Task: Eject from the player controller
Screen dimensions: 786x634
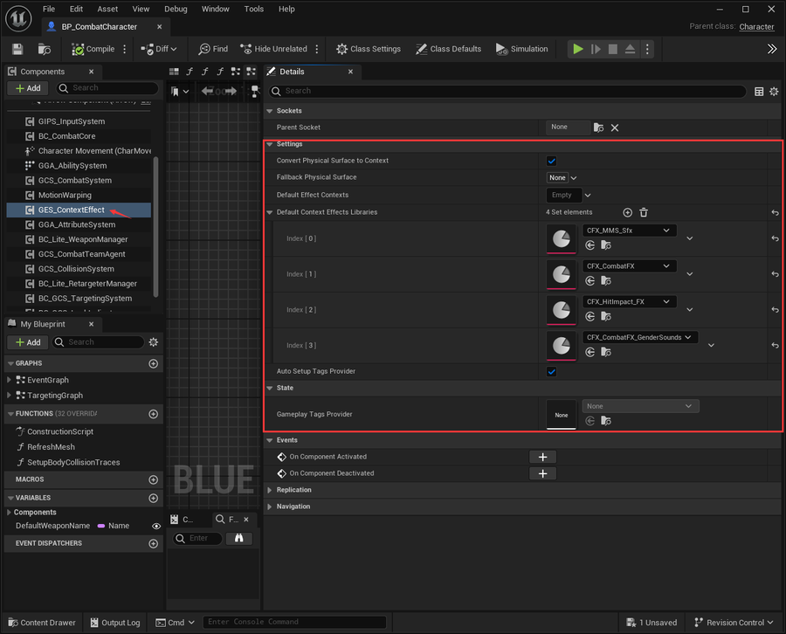Action: click(x=630, y=49)
